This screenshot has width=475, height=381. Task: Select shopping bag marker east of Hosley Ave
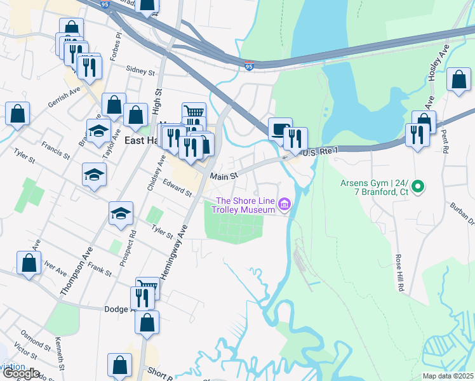(x=458, y=80)
